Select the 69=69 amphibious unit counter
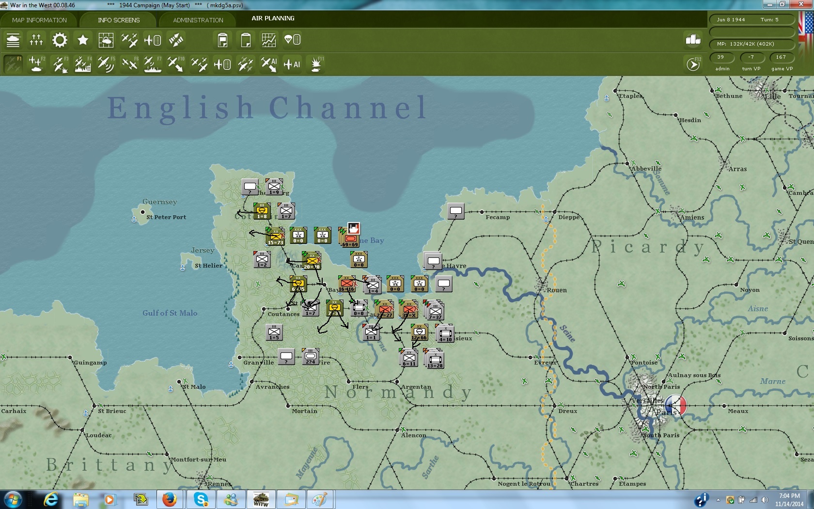The width and height of the screenshot is (814, 509). [350, 239]
